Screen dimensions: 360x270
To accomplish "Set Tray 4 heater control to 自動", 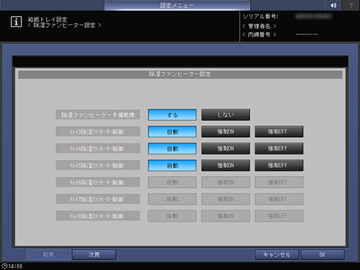I will 172,149.
